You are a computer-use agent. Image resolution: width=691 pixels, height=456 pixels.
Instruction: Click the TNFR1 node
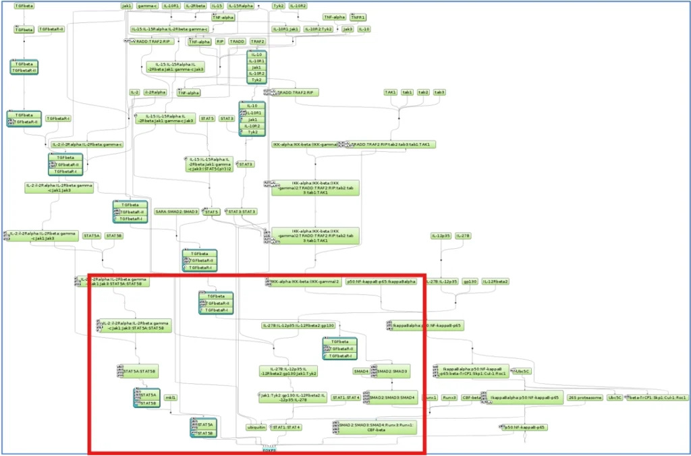[x=358, y=18]
